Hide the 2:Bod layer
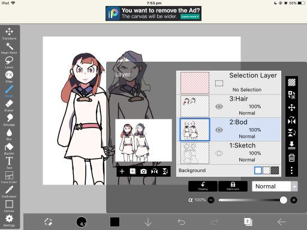This screenshot has width=307, height=230. coord(219,130)
